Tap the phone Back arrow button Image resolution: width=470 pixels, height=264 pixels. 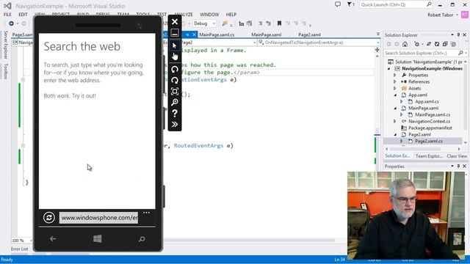point(53,239)
